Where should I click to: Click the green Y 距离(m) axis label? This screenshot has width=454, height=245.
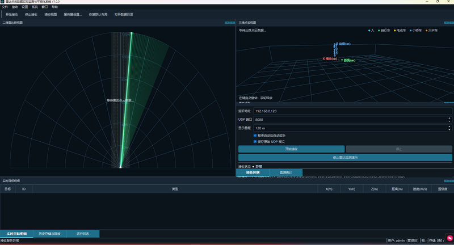348,61
